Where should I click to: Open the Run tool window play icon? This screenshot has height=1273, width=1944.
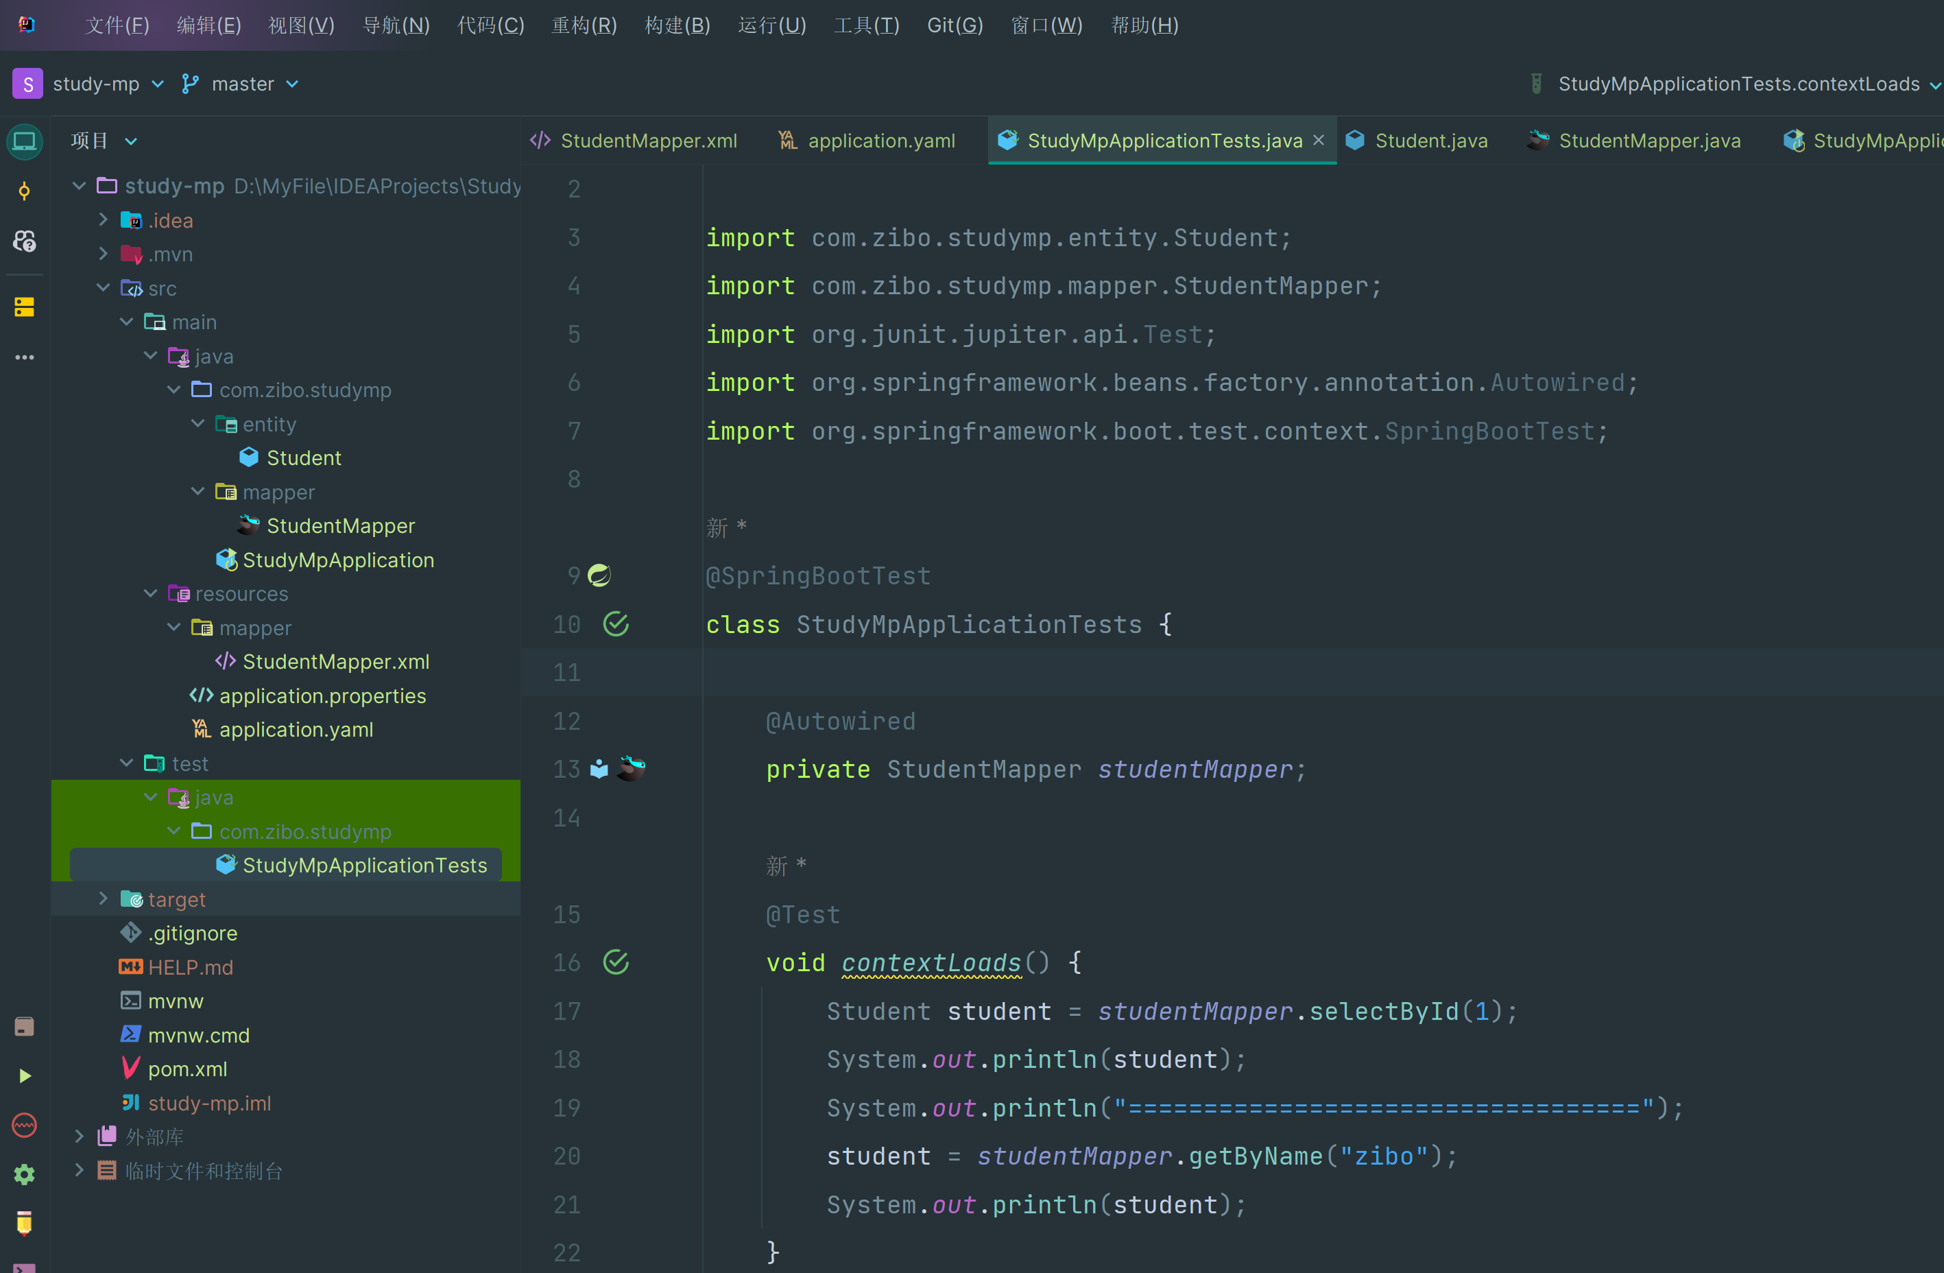tap(25, 1076)
